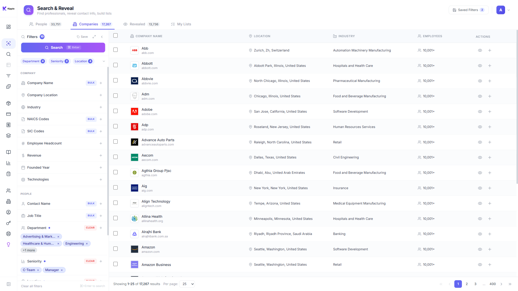The height and width of the screenshot is (291, 518).
Task: Click Clear all filters
Action: (32, 286)
